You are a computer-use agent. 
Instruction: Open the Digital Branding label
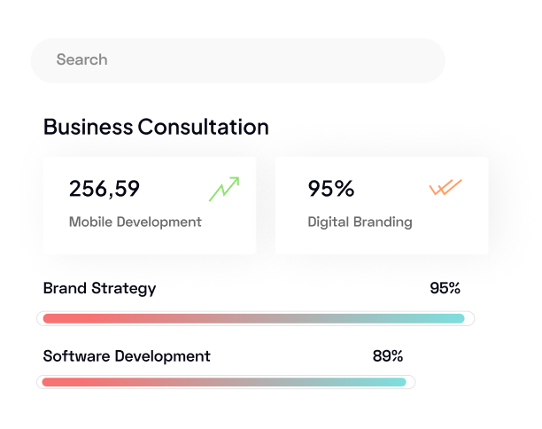click(360, 222)
